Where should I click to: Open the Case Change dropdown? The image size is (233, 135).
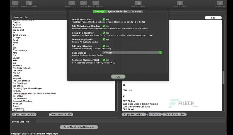132,52
